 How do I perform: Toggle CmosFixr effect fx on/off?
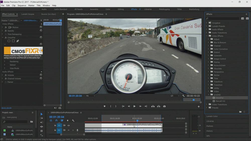(x=6, y=38)
